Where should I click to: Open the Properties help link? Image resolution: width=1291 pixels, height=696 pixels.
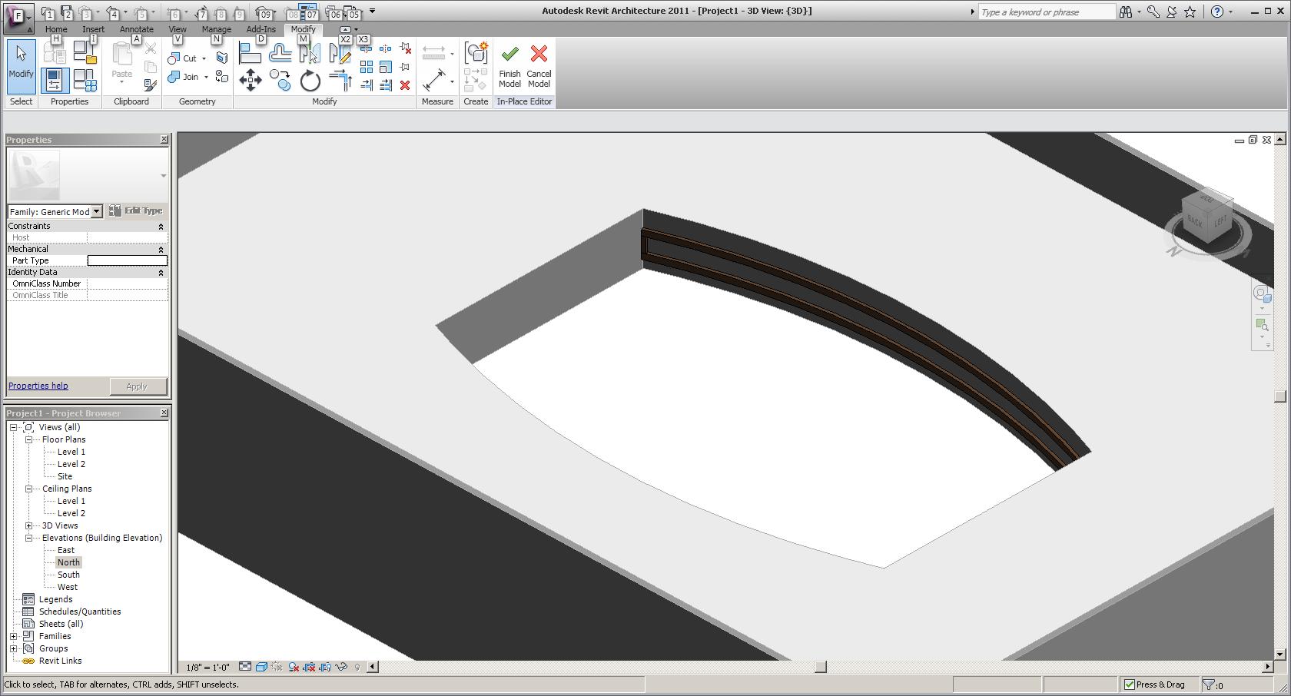coord(38,386)
